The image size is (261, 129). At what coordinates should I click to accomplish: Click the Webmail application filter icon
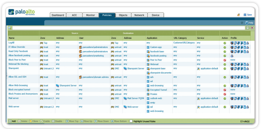[148, 64]
